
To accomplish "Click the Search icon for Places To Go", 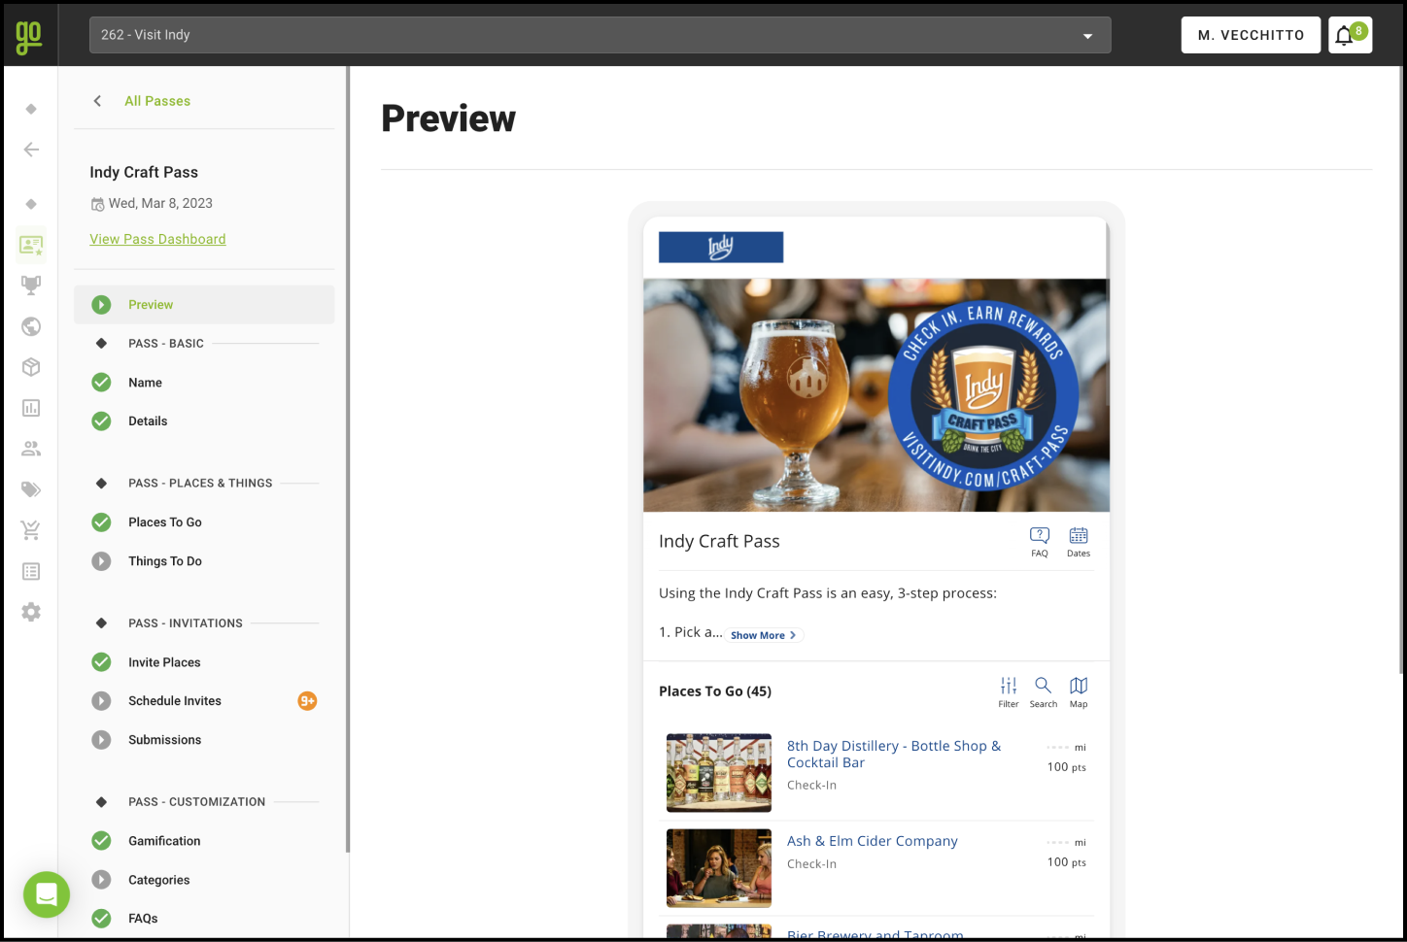I will click(1044, 692).
